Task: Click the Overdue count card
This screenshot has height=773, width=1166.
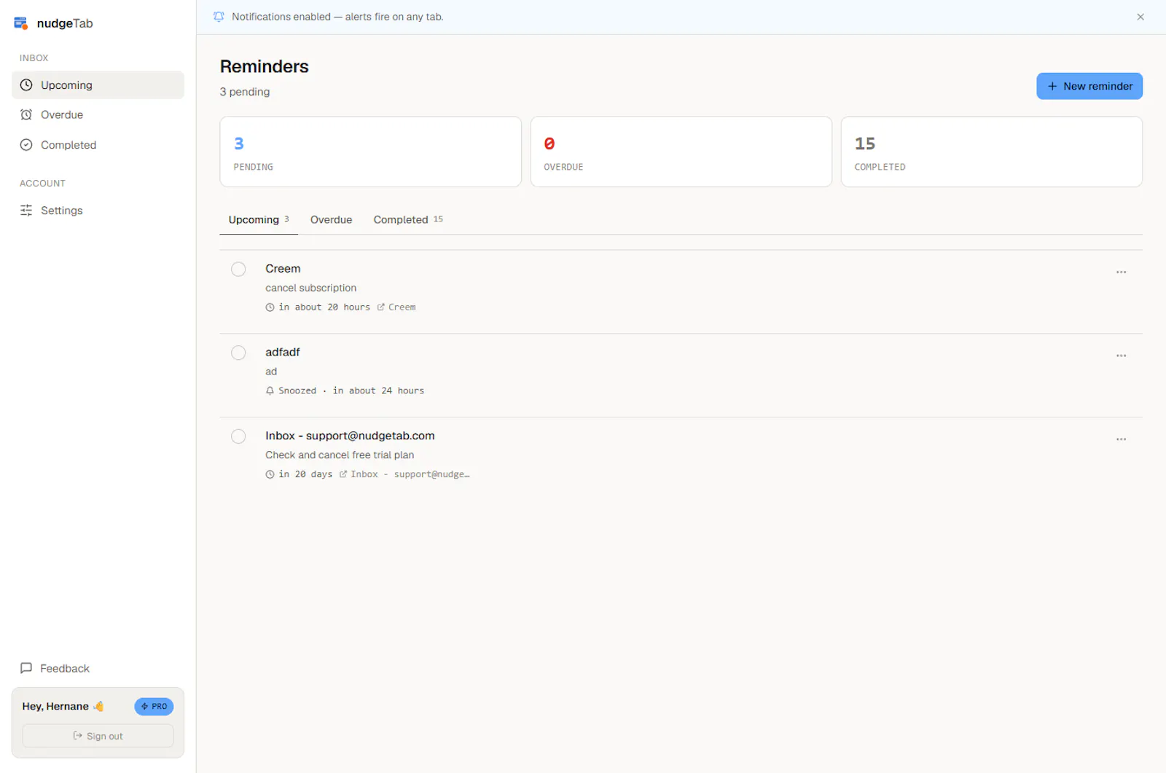Action: click(681, 152)
